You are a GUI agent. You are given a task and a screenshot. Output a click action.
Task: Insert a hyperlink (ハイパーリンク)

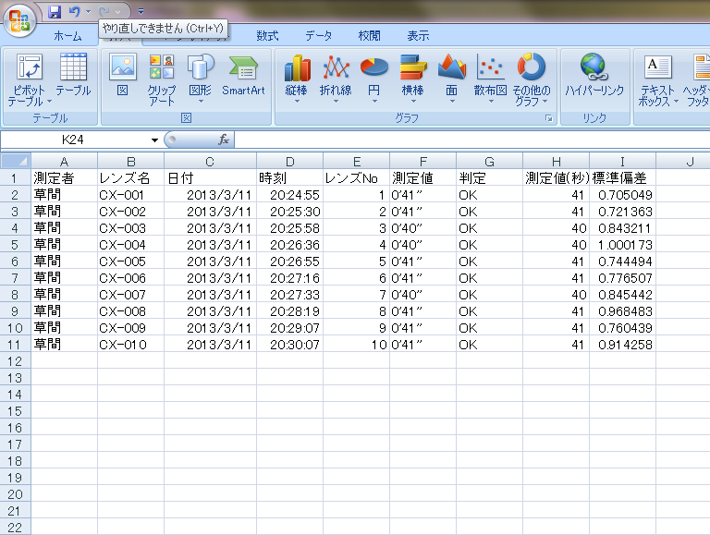[x=594, y=75]
